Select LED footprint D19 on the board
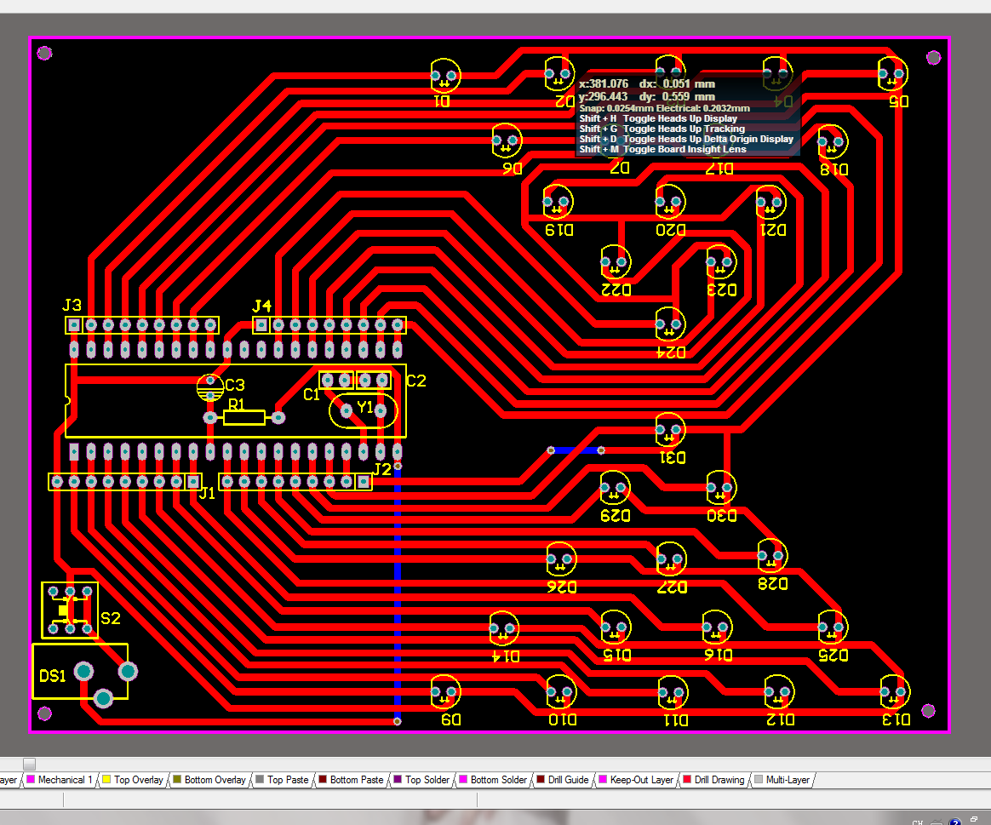Viewport: 991px width, 825px height. [558, 203]
